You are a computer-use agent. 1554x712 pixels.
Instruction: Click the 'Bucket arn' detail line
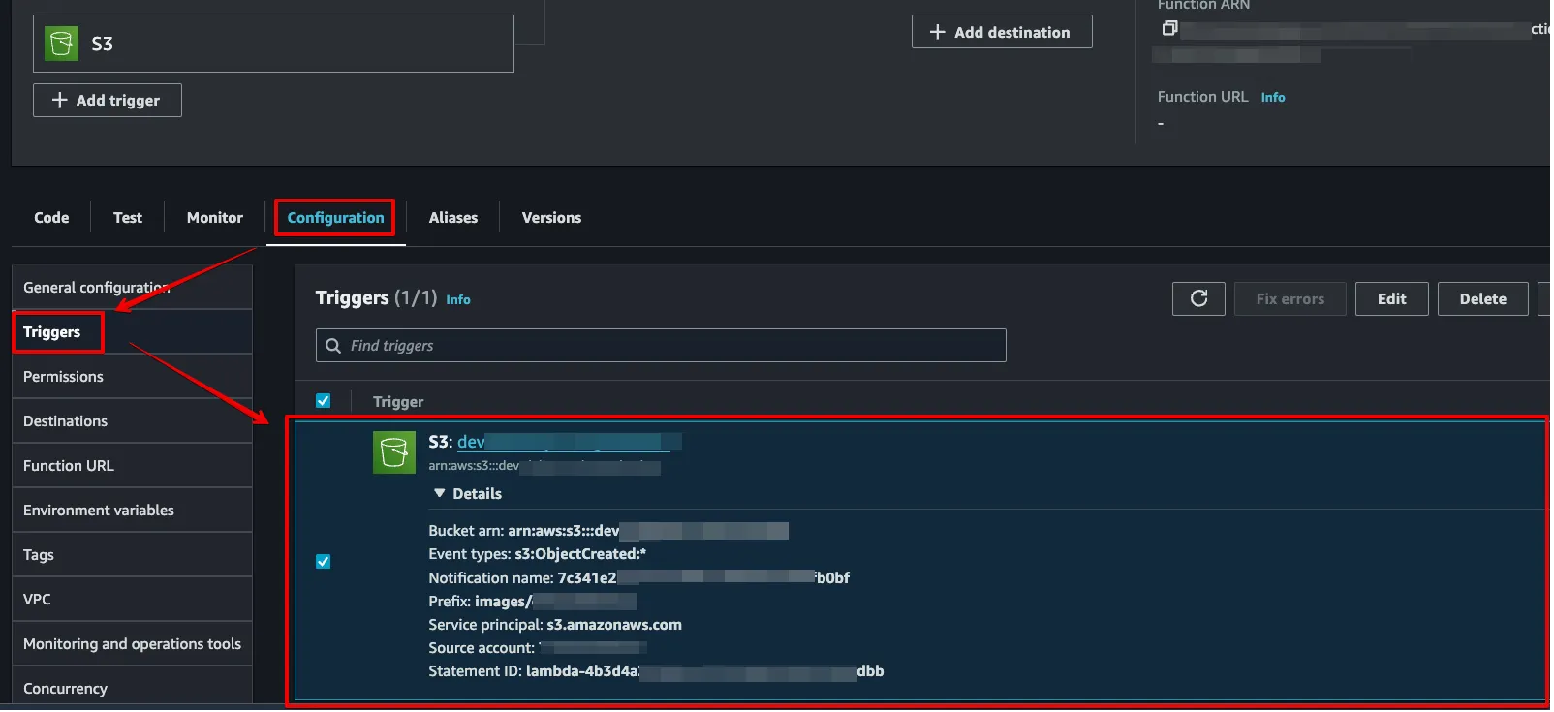pos(608,531)
